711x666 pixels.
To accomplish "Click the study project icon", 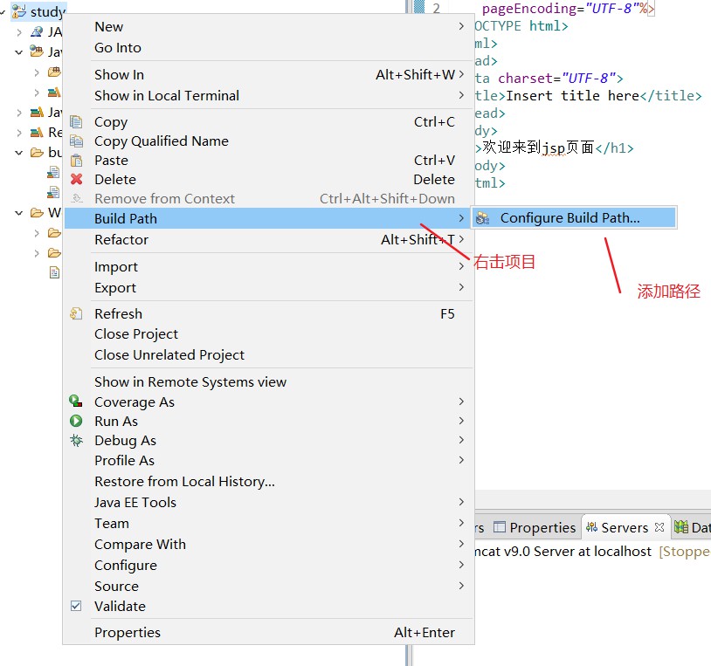I will pos(18,11).
